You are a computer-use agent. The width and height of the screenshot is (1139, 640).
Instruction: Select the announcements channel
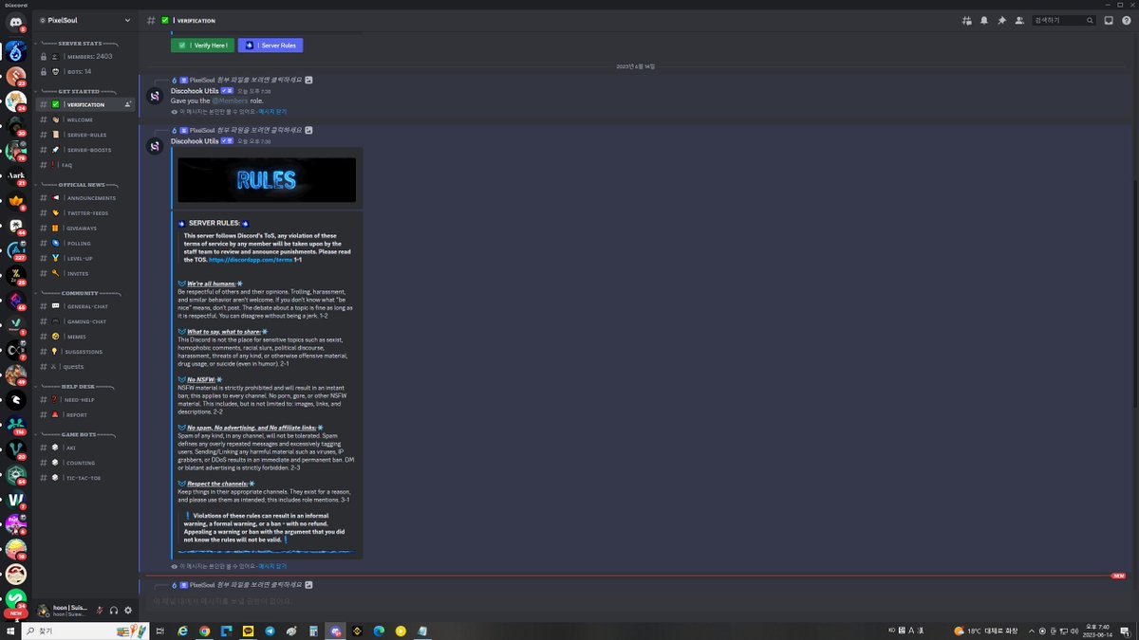click(x=85, y=198)
